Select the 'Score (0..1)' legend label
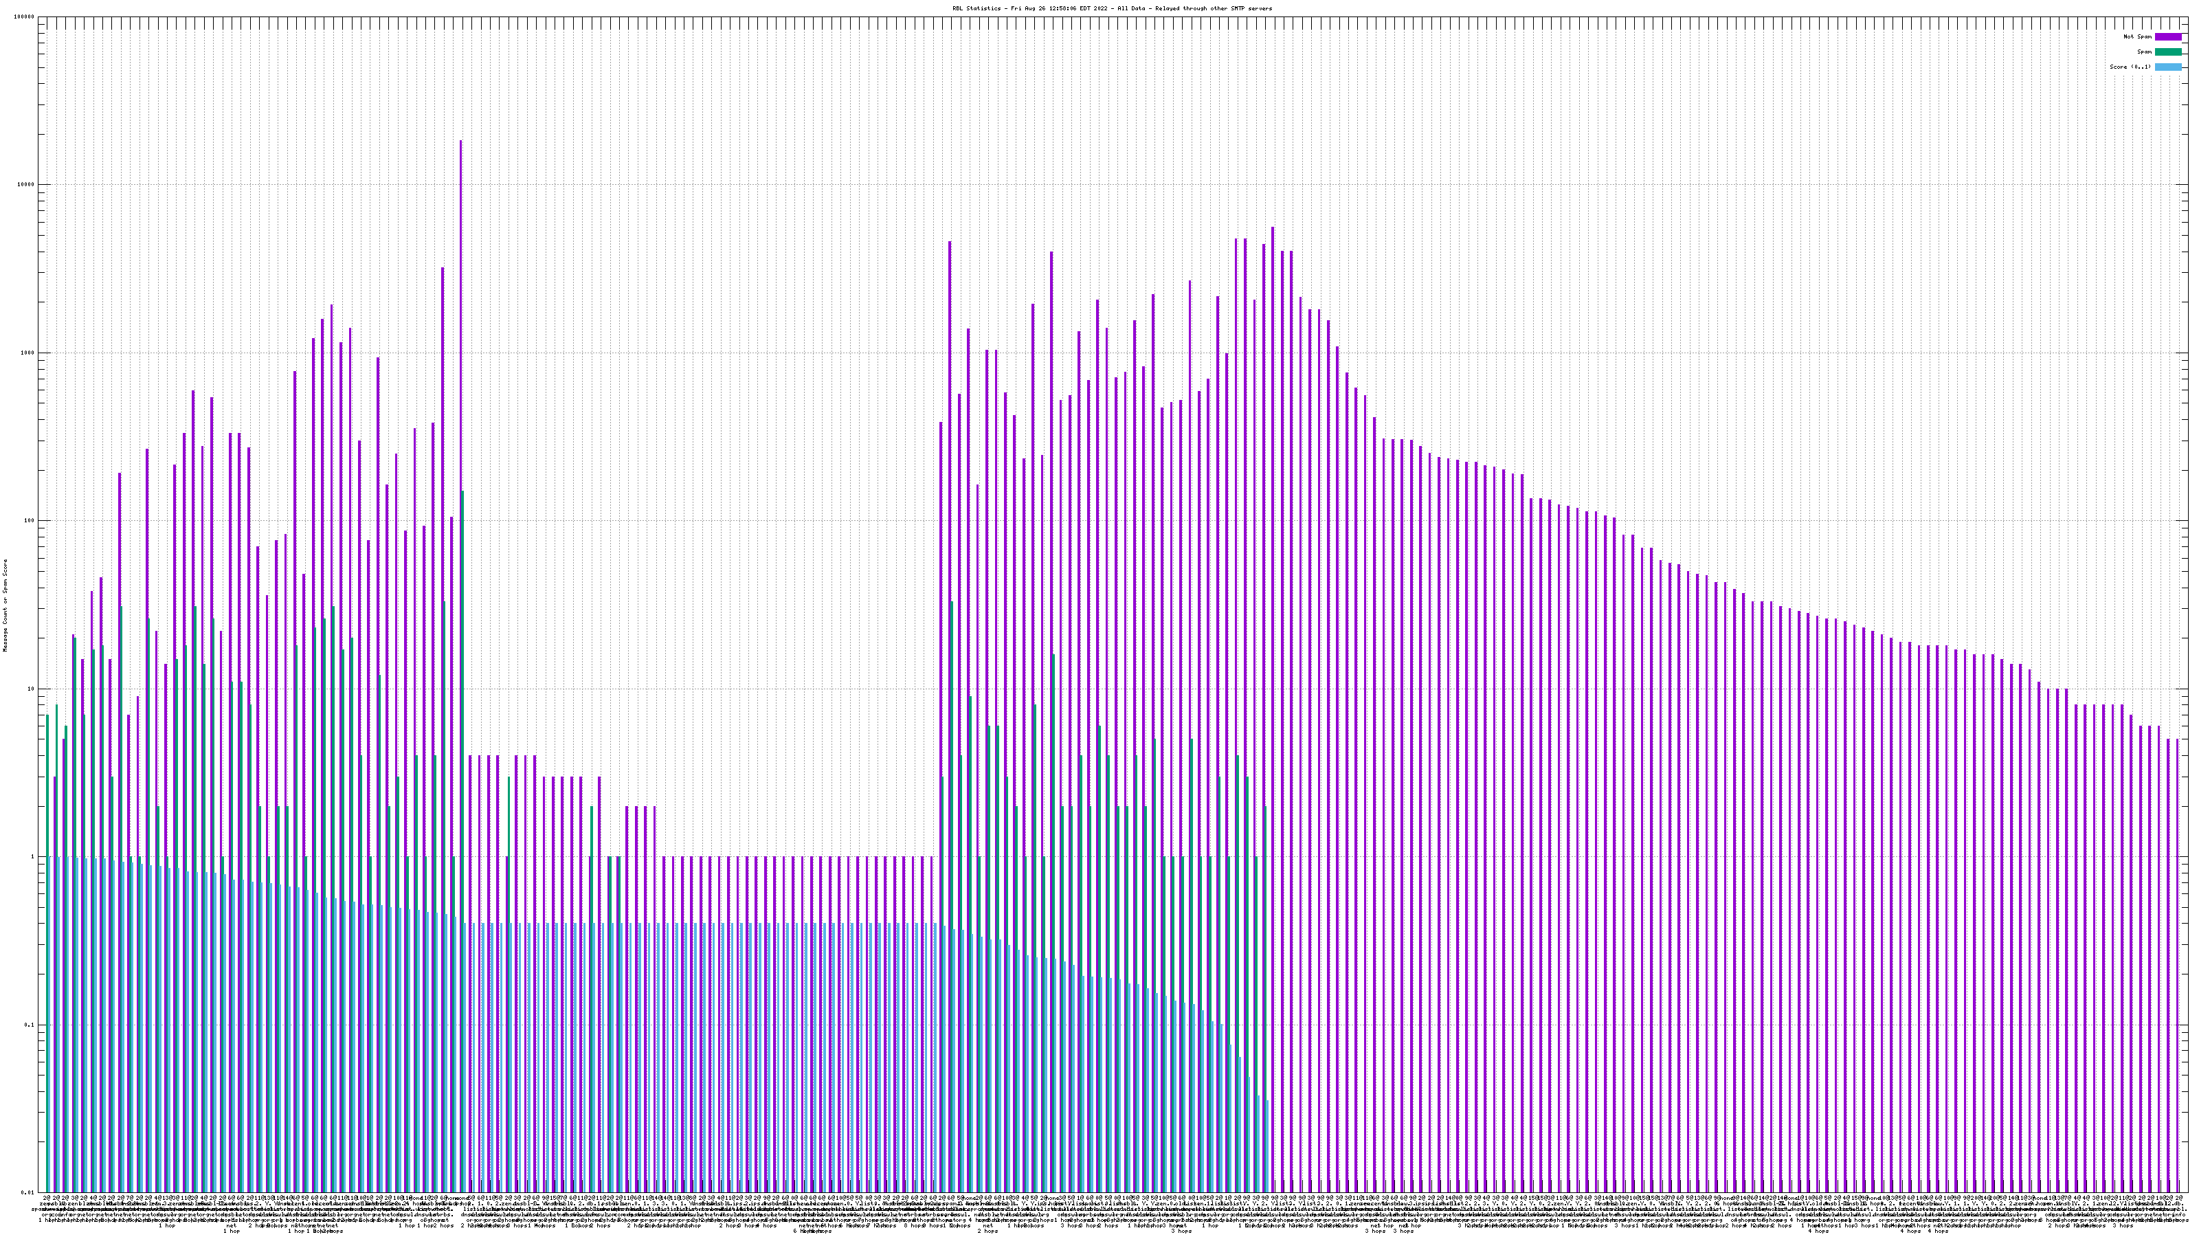2199x1237 pixels. click(2130, 67)
